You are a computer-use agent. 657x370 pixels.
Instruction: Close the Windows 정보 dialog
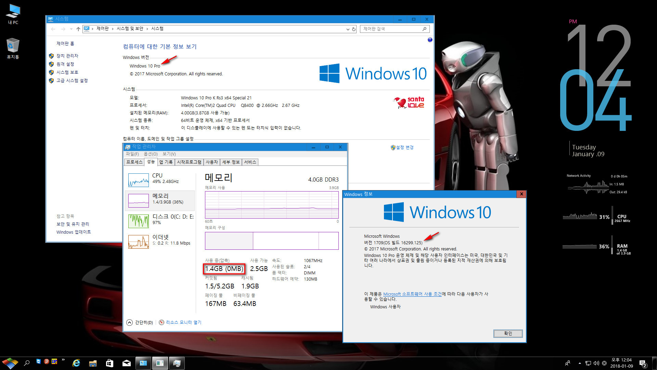[x=521, y=194]
